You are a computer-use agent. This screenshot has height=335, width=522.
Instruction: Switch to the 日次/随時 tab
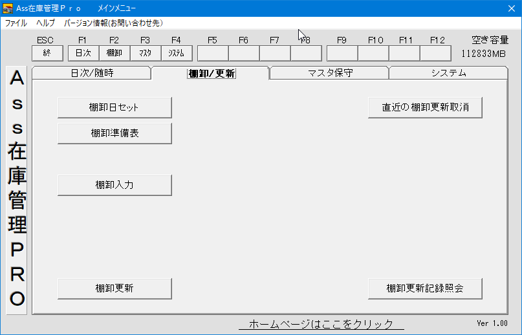[91, 73]
